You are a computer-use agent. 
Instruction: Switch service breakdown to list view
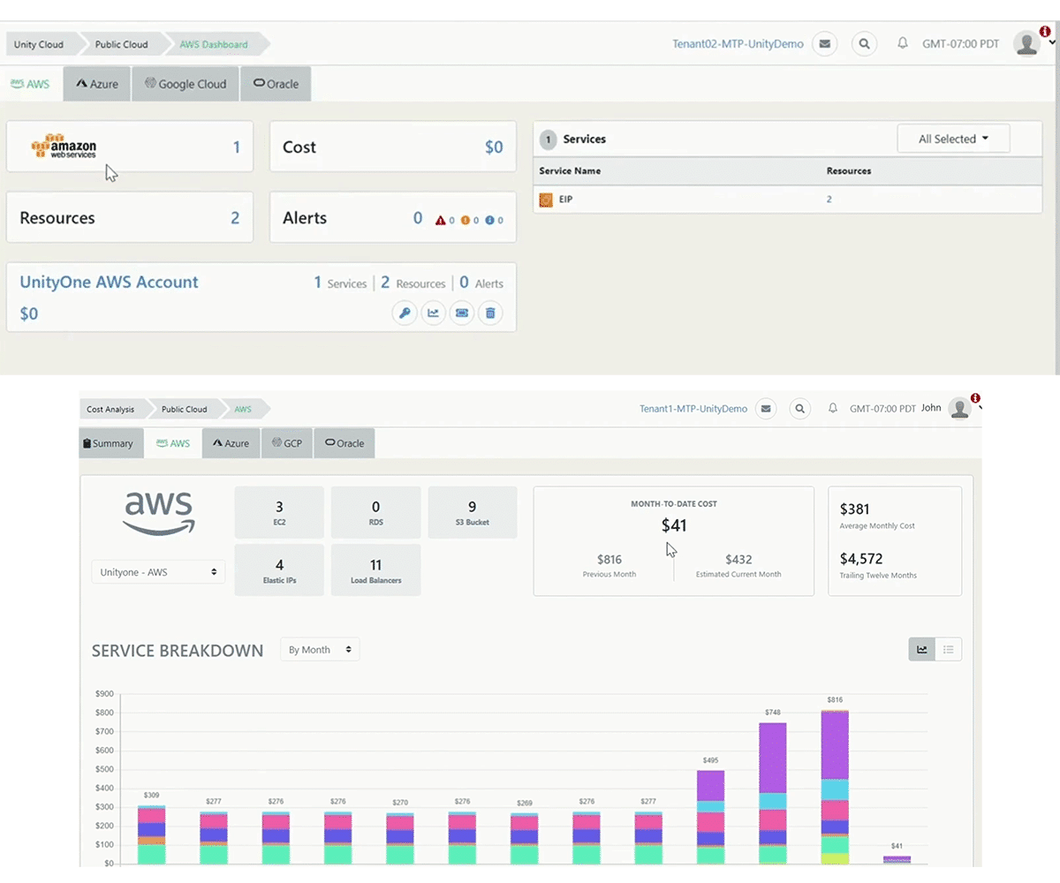pyautogui.click(x=949, y=649)
